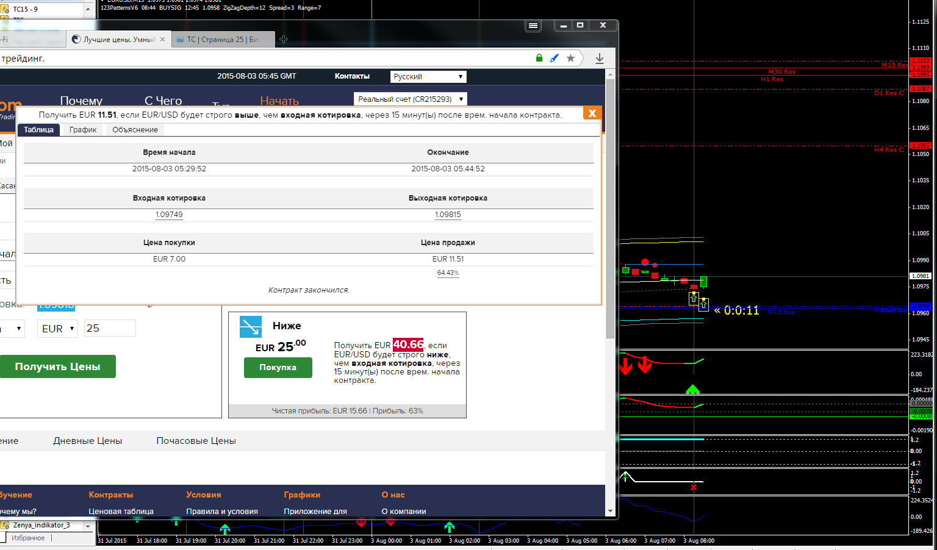This screenshot has height=550, width=937.
Task: Click the page scrollbar up arrow
Action: (610, 74)
